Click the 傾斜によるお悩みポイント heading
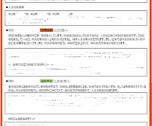 point(22,119)
